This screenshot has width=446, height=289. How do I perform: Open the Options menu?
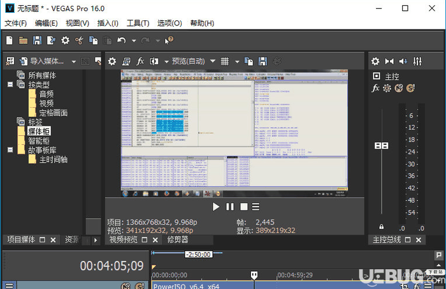click(x=169, y=23)
